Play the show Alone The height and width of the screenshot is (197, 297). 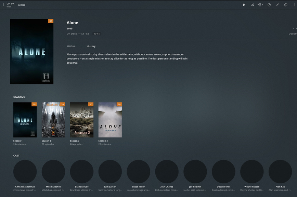[x=244, y=5]
